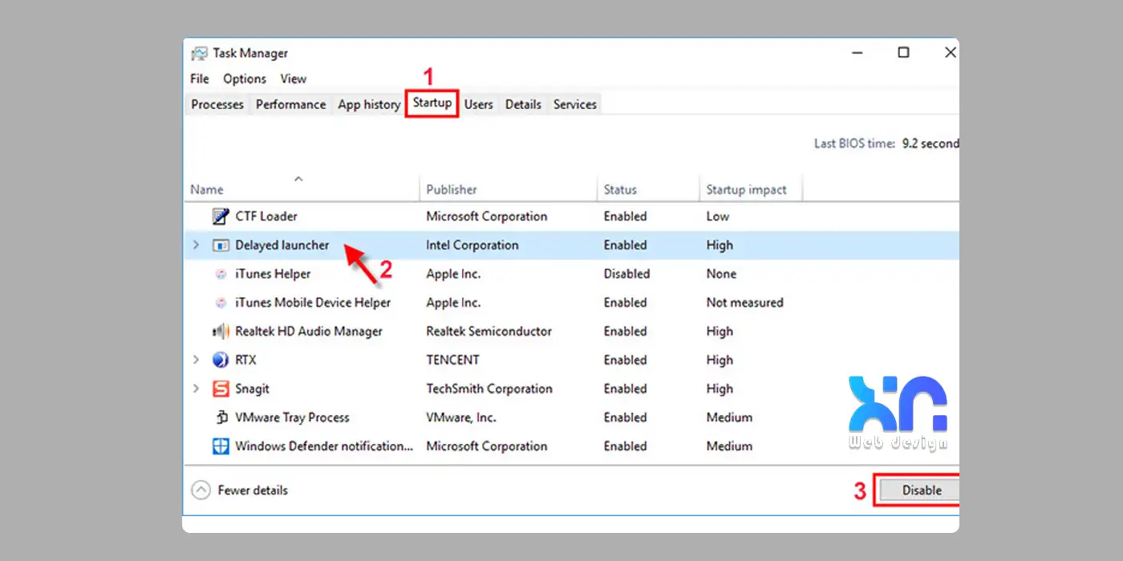The height and width of the screenshot is (561, 1123).
Task: Click the CTF Loader pen icon
Action: (220, 216)
